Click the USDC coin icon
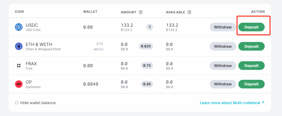 click(x=19, y=27)
